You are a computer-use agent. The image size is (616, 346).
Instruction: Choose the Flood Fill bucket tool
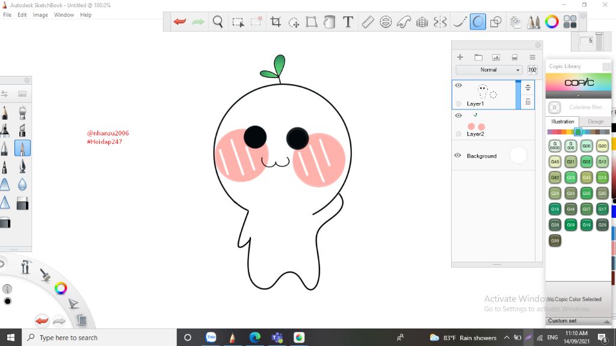[x=329, y=22]
